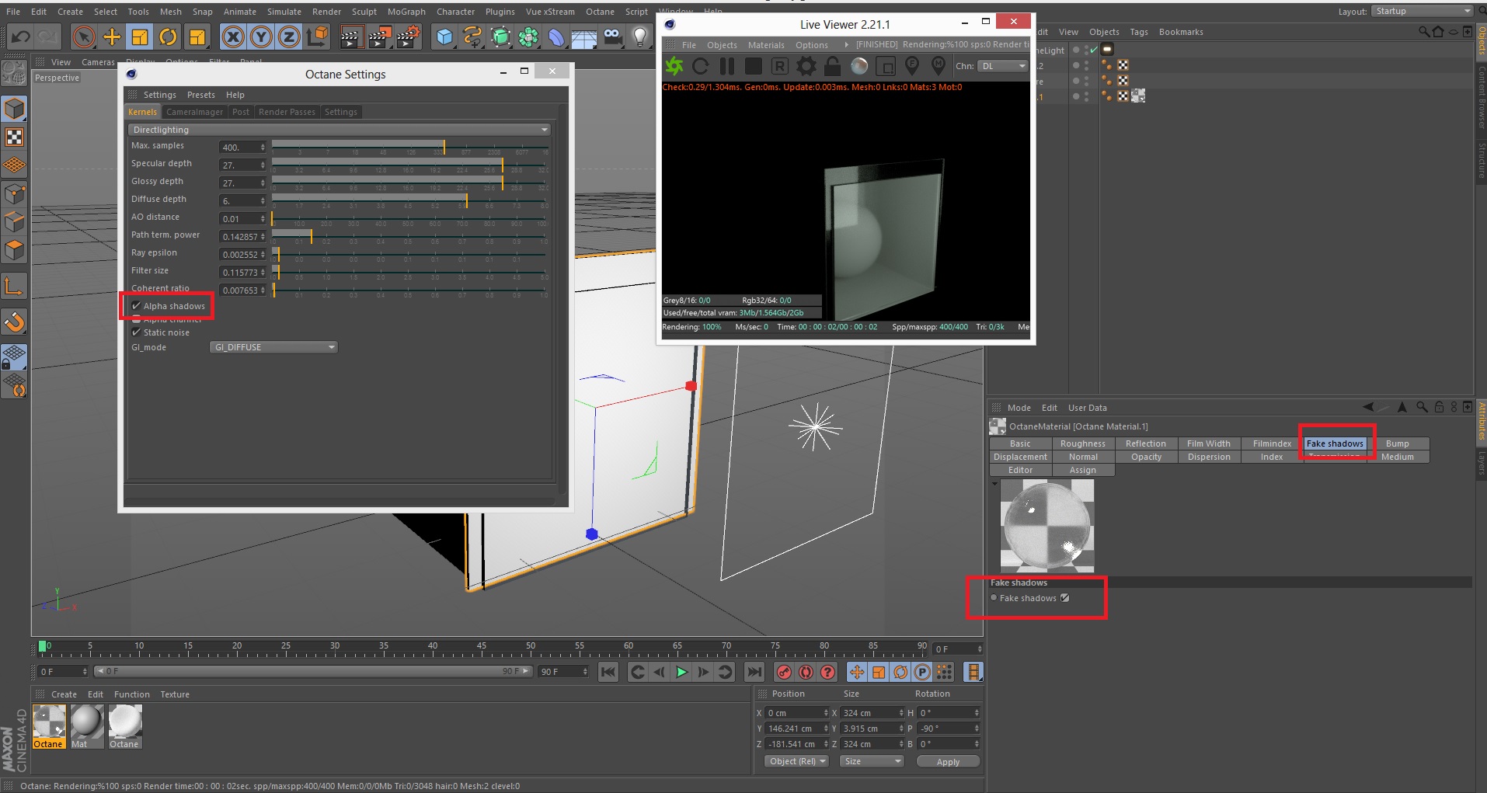Toggle the Y axis lock
This screenshot has height=793, width=1487.
pos(261,37)
